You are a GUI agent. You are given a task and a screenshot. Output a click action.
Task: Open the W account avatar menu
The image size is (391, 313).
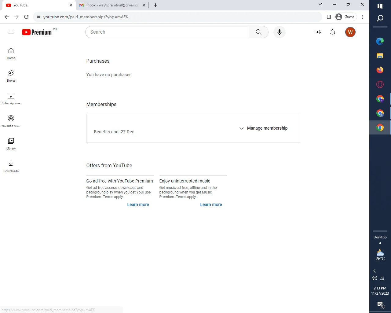pyautogui.click(x=350, y=32)
